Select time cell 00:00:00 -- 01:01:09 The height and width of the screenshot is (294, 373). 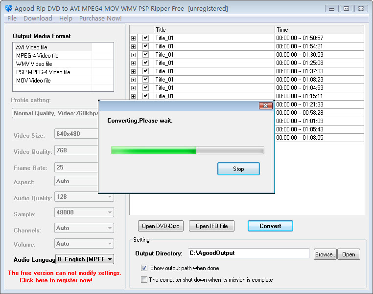click(x=319, y=121)
